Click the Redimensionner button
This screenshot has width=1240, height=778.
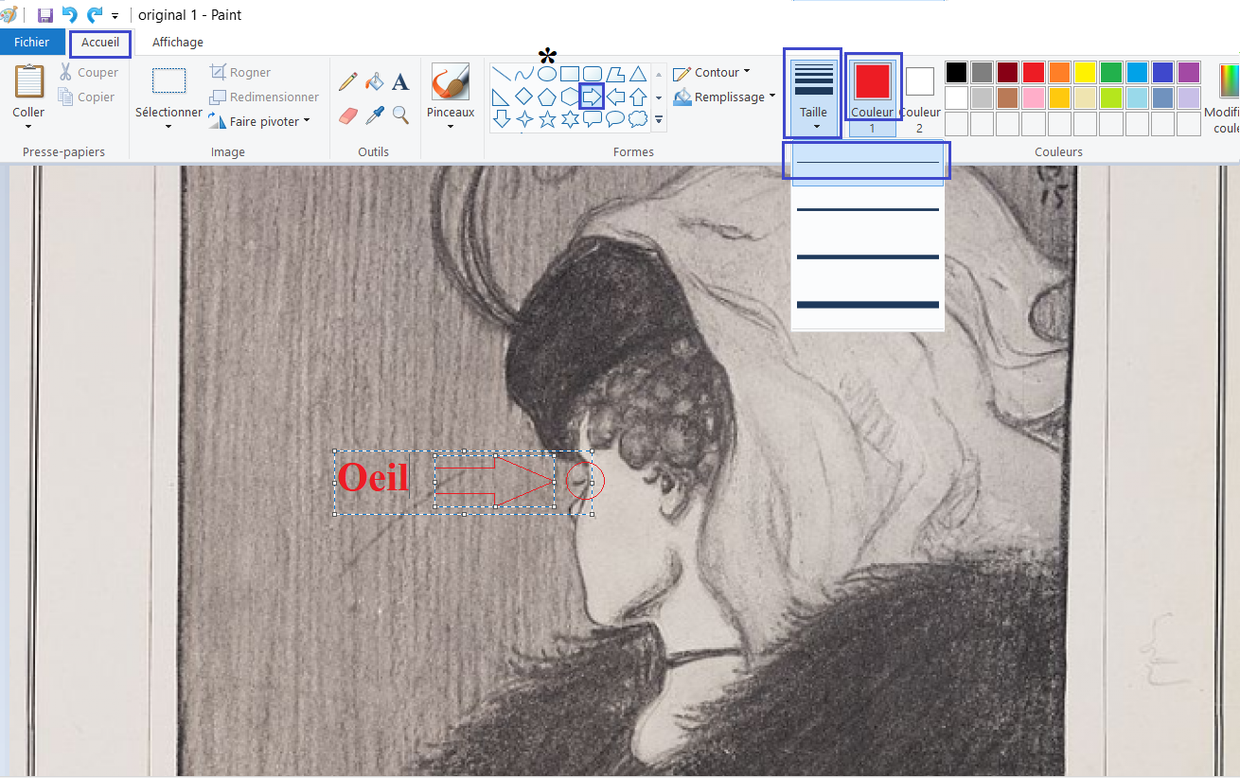pyautogui.click(x=264, y=97)
